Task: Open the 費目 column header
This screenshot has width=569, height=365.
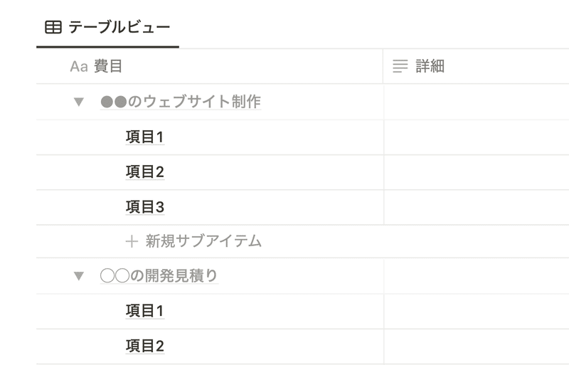Action: 210,66
